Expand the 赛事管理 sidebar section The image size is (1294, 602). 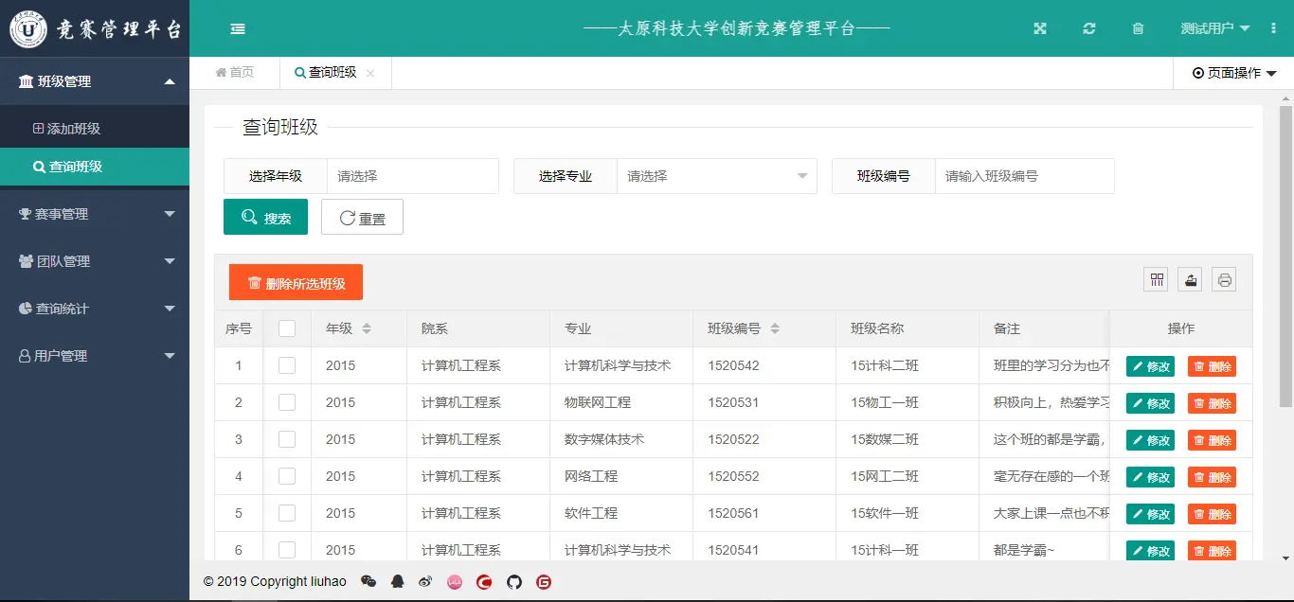95,213
